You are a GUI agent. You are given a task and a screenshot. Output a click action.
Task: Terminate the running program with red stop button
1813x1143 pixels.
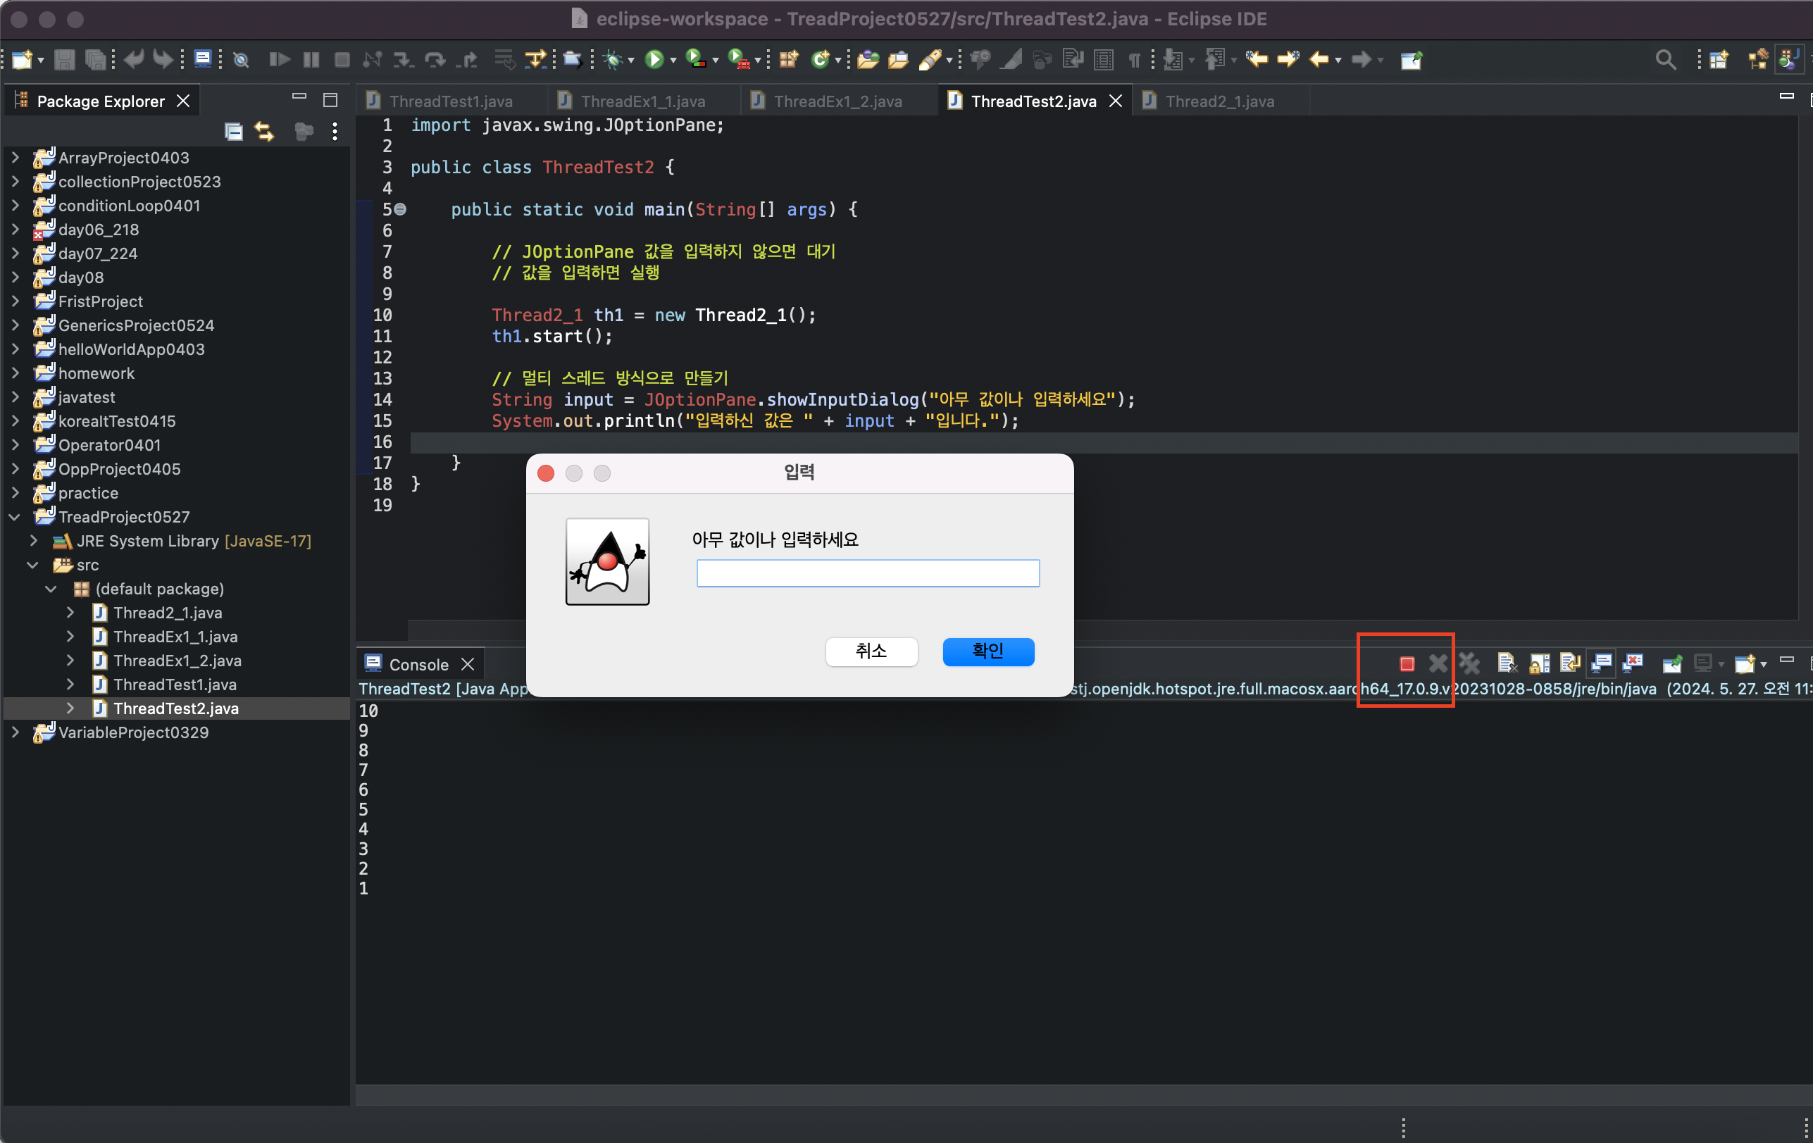(x=1407, y=663)
